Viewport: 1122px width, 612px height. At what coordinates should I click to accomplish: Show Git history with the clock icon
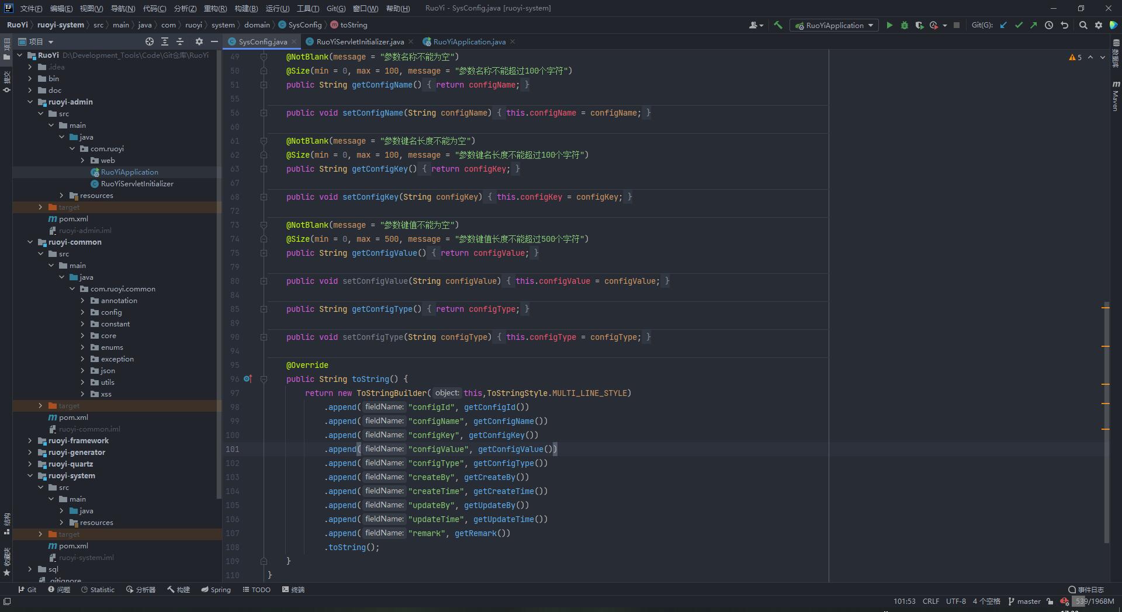click(1049, 25)
